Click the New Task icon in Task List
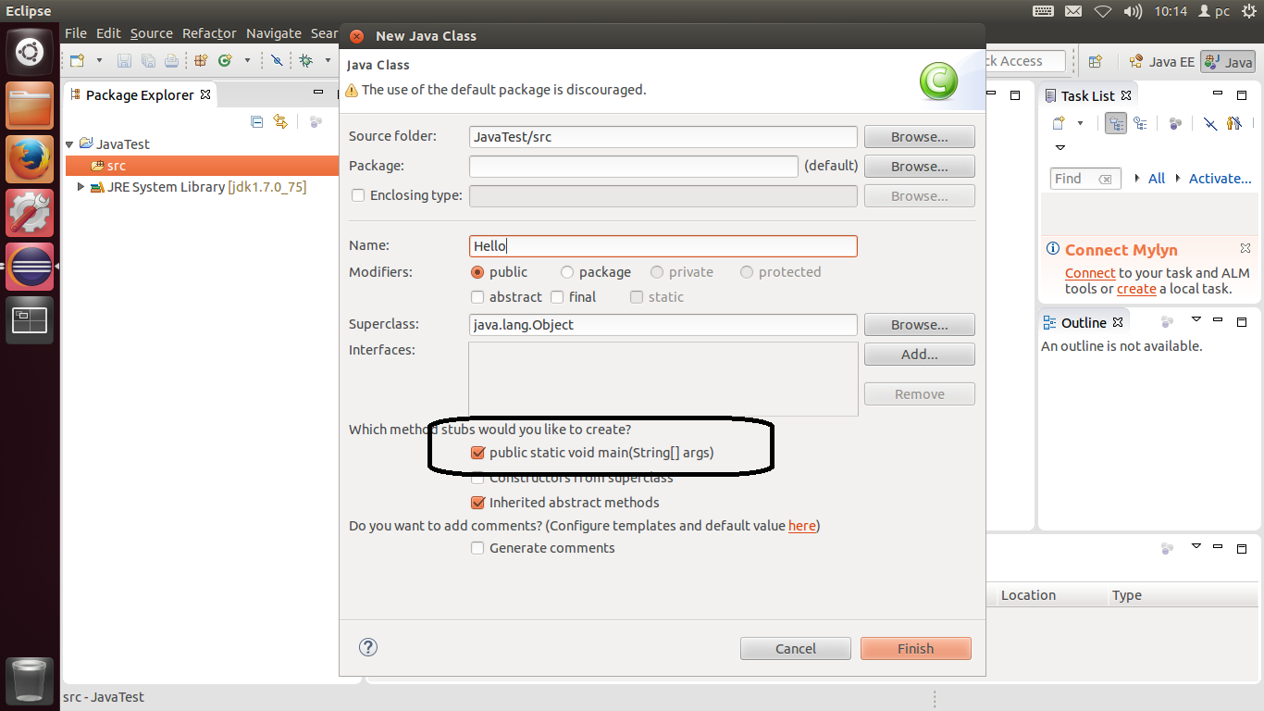This screenshot has width=1264, height=711. tap(1059, 123)
